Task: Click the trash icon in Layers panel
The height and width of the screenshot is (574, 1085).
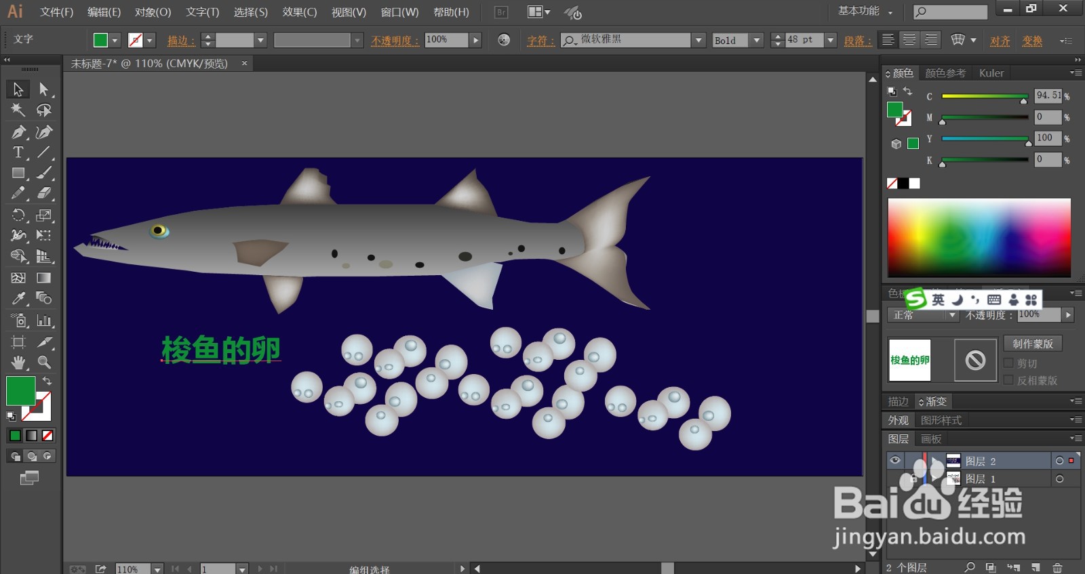Action: click(x=1057, y=567)
